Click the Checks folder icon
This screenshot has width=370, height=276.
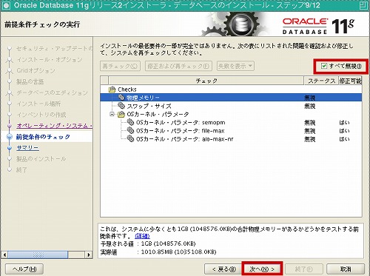(112, 90)
